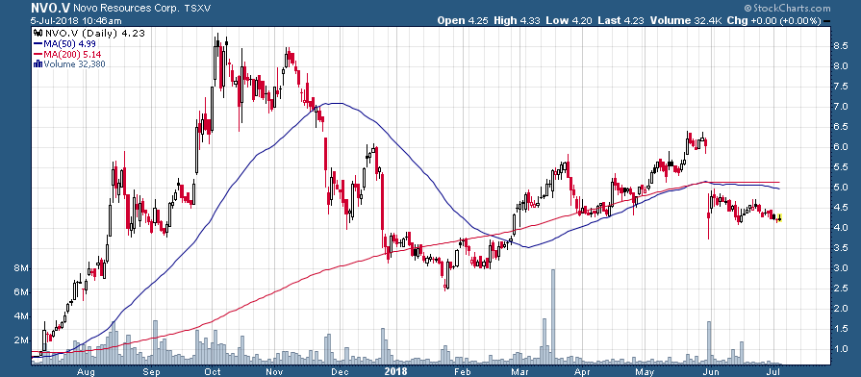This screenshot has width=861, height=377.
Task: Select the Volume 32,380 legend label
Action: click(74, 63)
